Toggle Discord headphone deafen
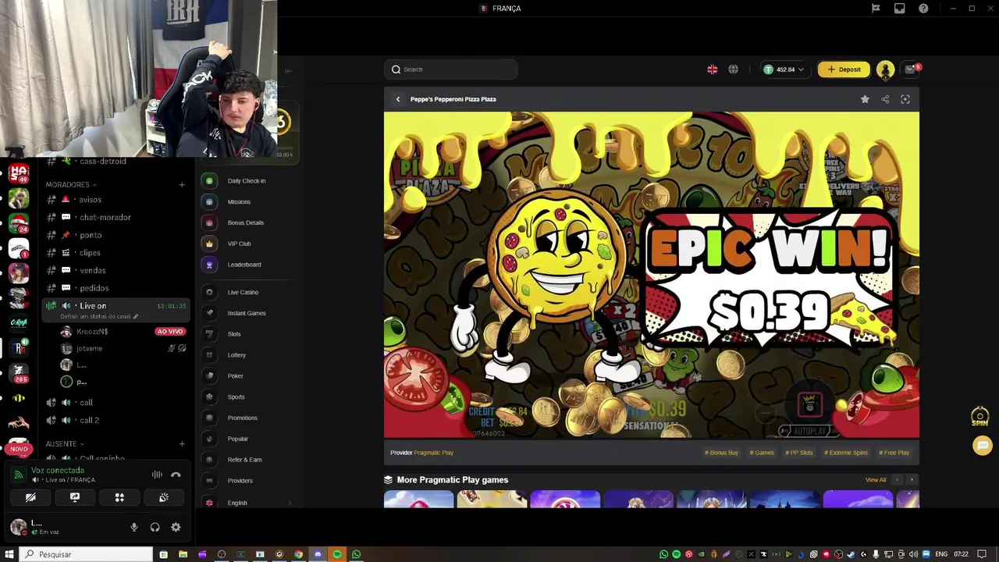Screen dimensions: 999x562 (155, 528)
